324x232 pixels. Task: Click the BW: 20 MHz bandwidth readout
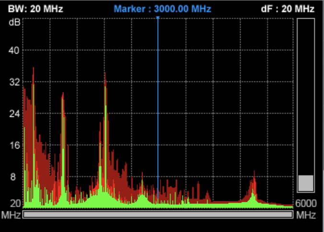(x=35, y=9)
